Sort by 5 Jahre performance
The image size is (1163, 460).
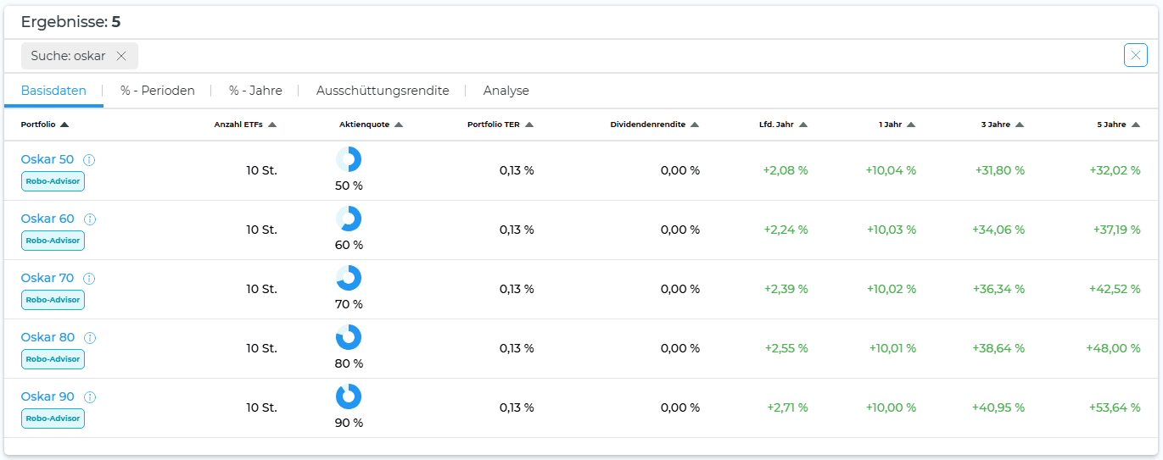pos(1118,125)
